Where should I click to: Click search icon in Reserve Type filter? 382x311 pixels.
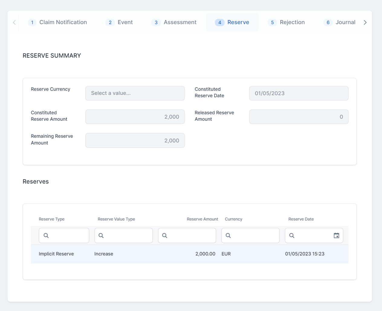pyautogui.click(x=46, y=235)
